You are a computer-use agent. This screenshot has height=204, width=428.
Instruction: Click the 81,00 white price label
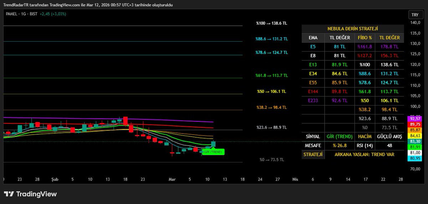point(414,152)
